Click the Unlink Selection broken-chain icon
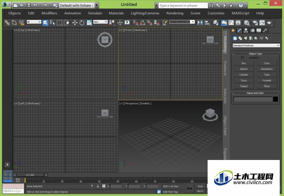Screen dimensions: 284x196 [x=14, y=23]
